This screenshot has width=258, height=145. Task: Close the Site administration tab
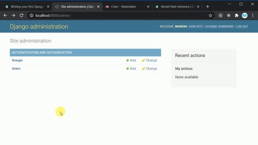click(x=98, y=6)
